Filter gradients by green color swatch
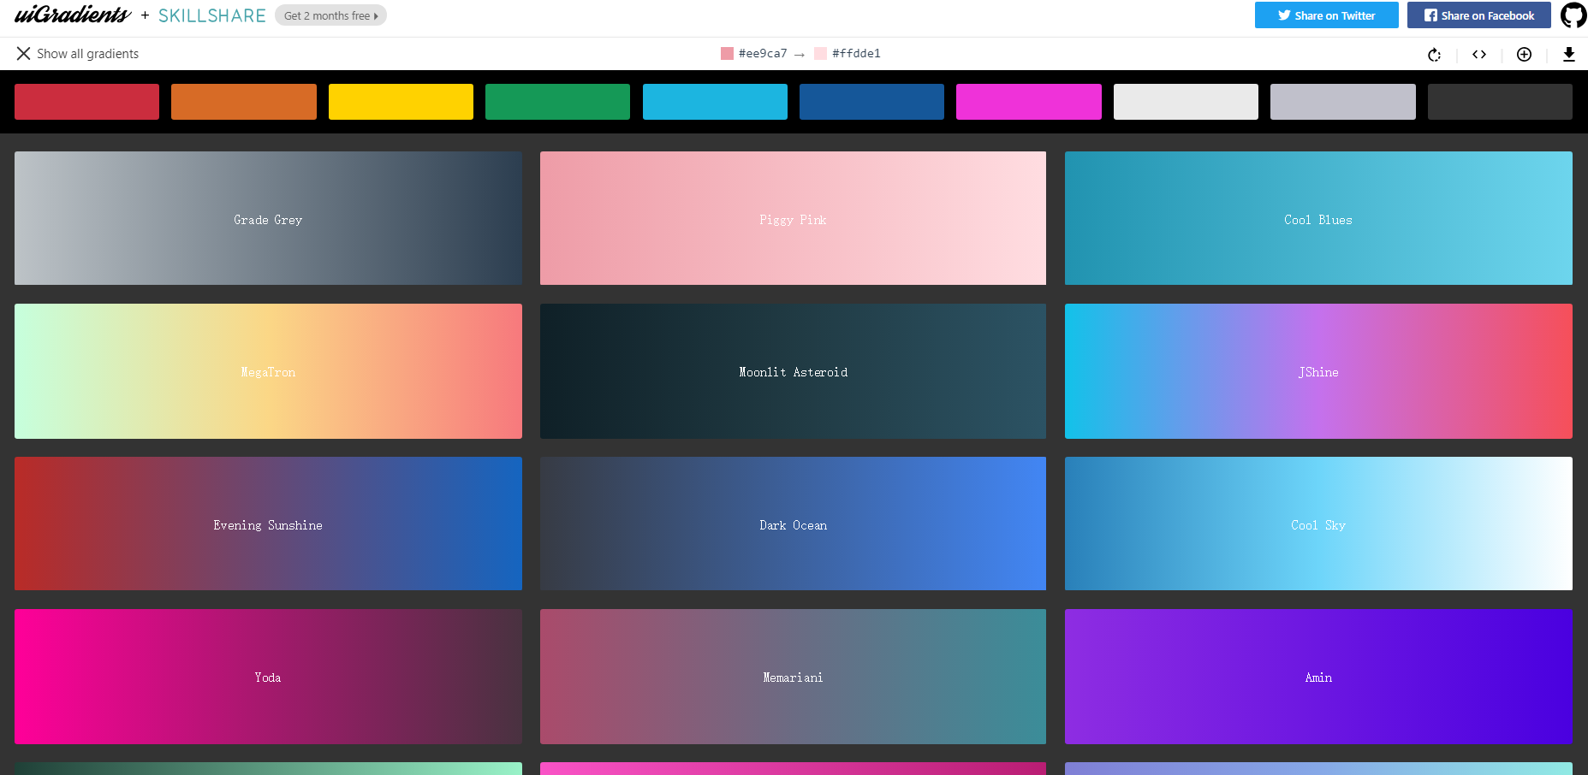Image resolution: width=1588 pixels, height=775 pixels. (x=557, y=102)
